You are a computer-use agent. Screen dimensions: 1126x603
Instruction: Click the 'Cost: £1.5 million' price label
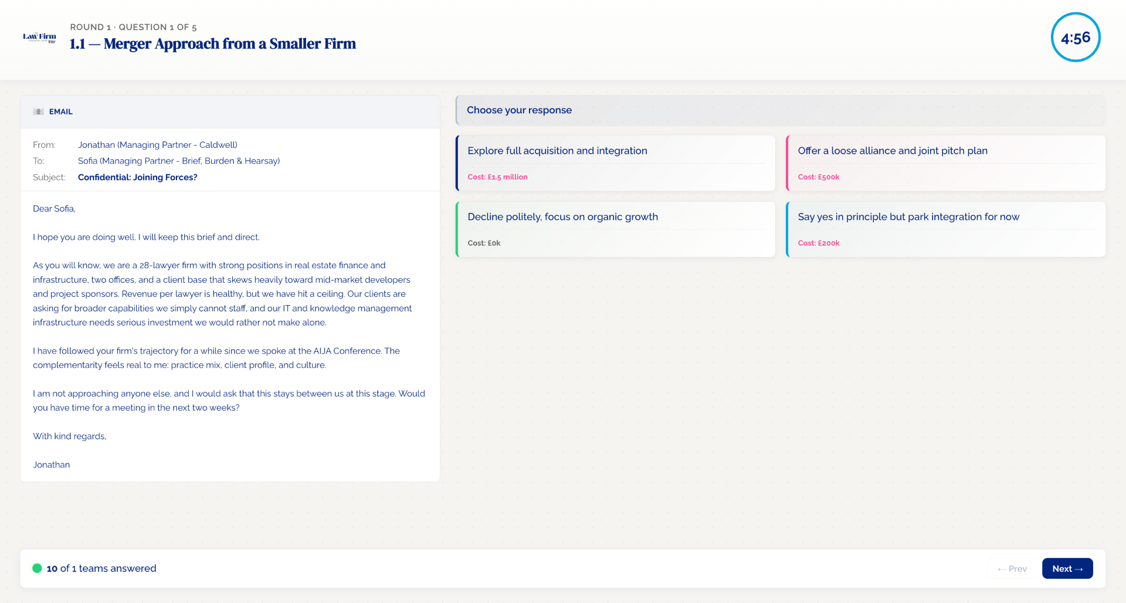pyautogui.click(x=497, y=177)
